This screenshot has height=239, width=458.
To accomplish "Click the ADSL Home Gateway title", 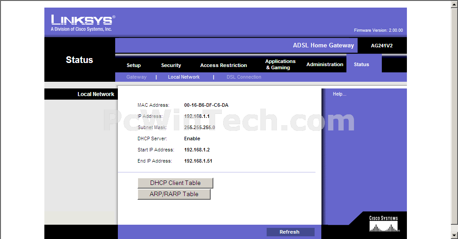I will 324,46.
